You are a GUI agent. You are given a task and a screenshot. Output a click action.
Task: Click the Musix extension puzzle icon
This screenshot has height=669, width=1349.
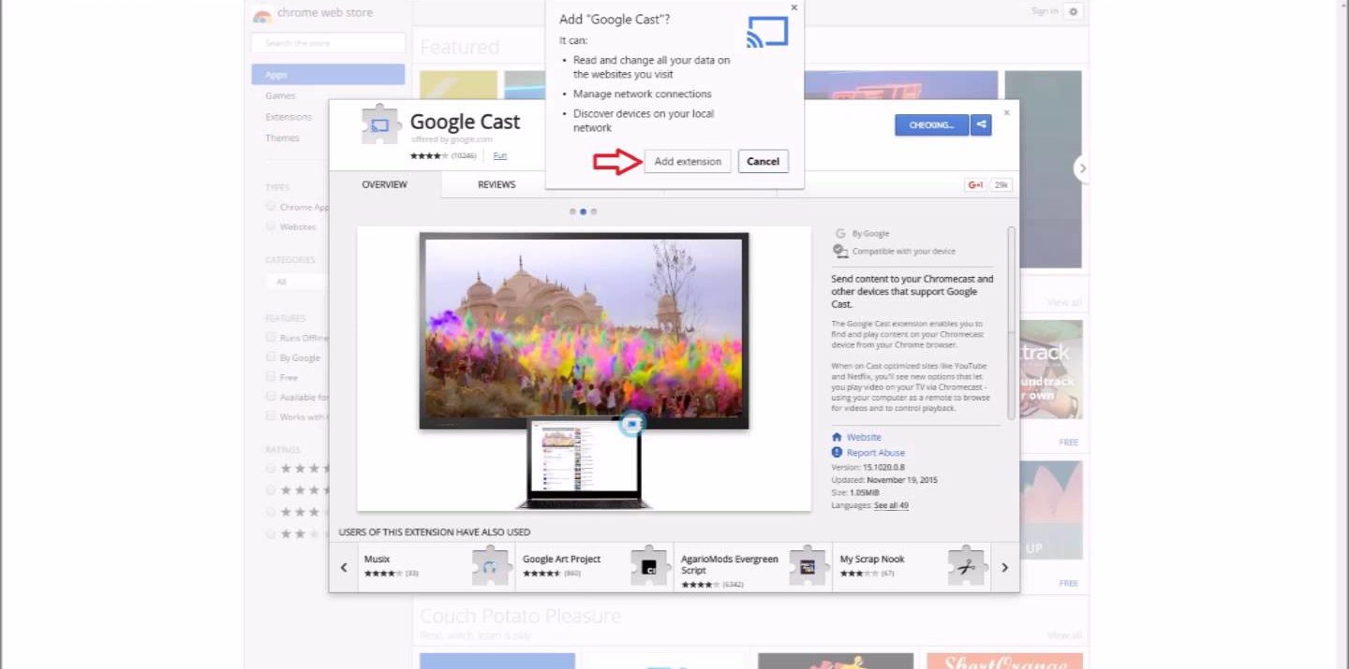click(490, 567)
